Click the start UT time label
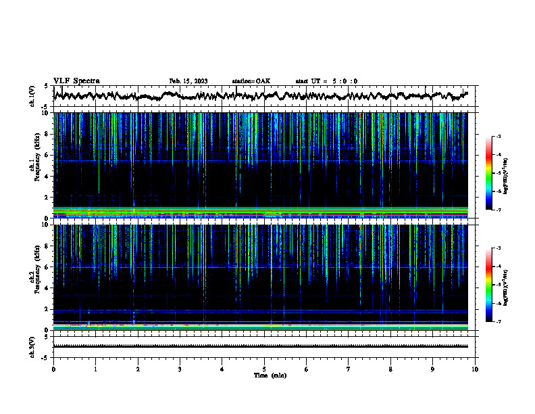Image resolution: width=535 pixels, height=414 pixels. pyautogui.click(x=326, y=81)
